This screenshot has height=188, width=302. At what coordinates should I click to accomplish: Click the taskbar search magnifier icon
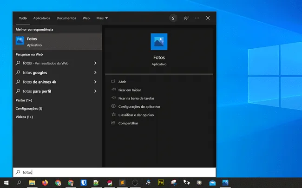point(19,182)
